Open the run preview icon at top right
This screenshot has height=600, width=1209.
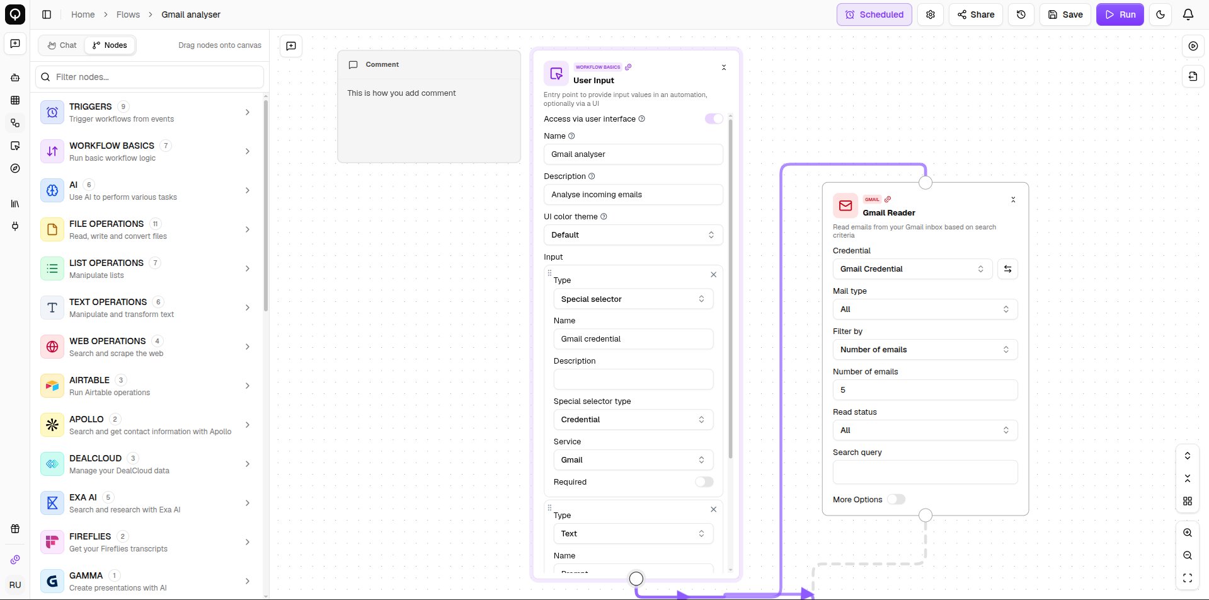pyautogui.click(x=1193, y=46)
